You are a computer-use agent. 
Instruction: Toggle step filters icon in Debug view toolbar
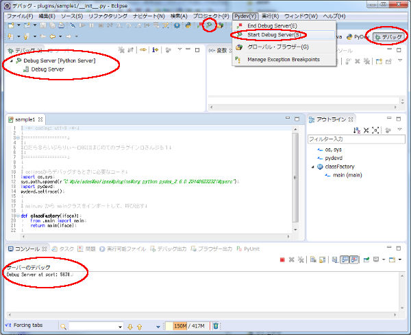point(155,49)
